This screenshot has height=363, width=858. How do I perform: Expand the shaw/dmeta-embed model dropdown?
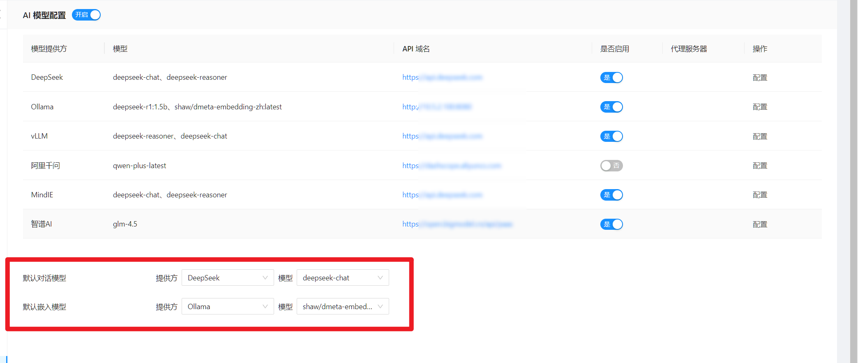coord(342,307)
